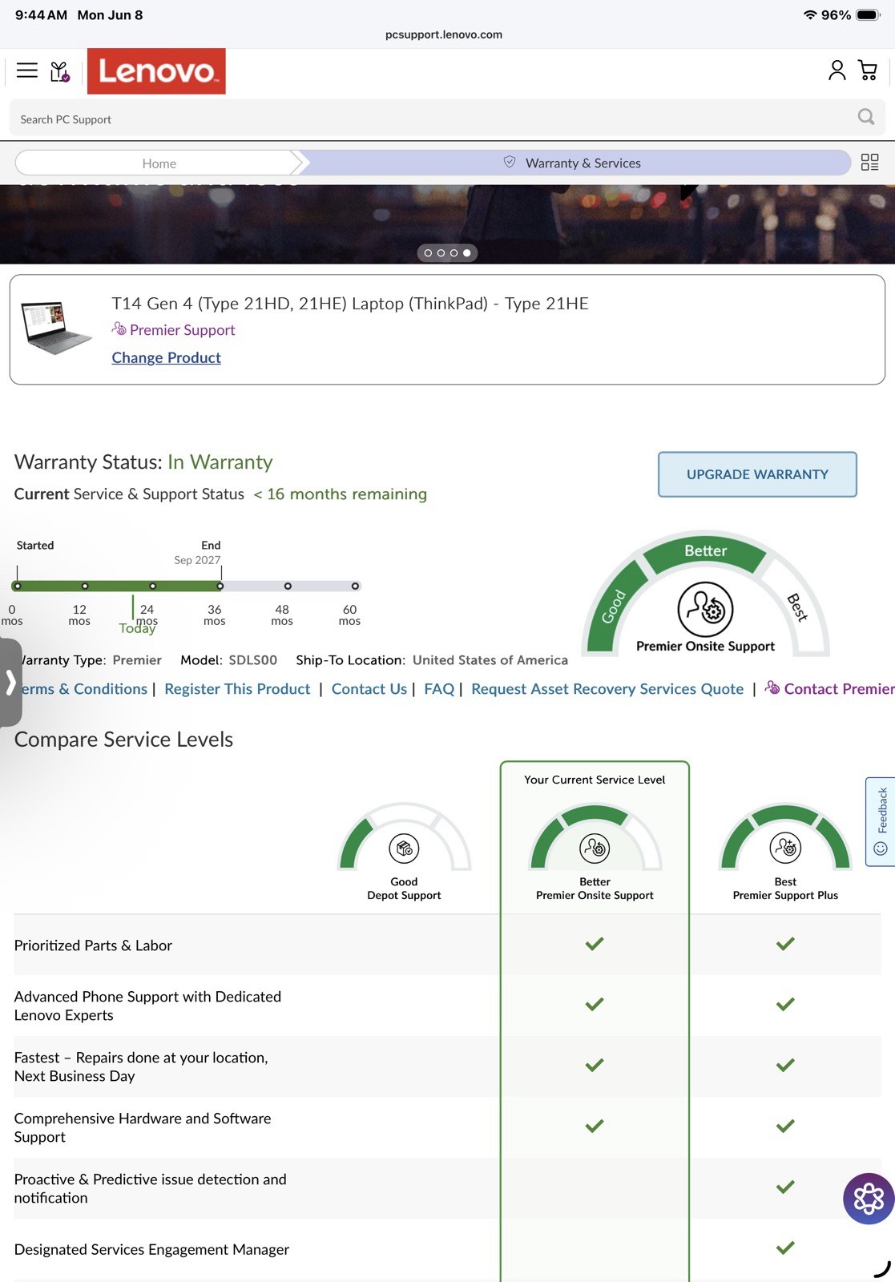Open the Premier Support link

tap(182, 329)
